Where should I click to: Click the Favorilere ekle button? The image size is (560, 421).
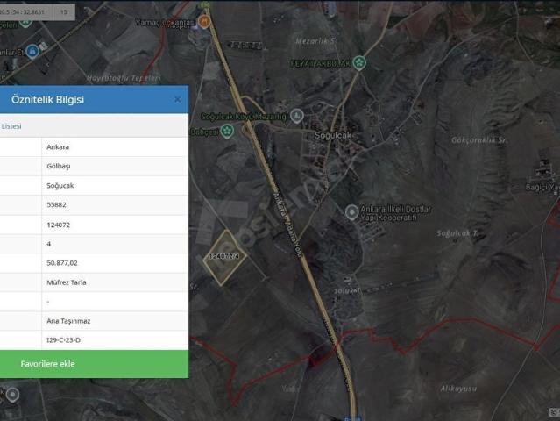[x=94, y=363]
